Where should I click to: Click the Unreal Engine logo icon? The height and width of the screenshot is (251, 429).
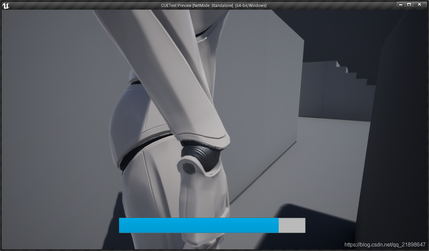5,5
